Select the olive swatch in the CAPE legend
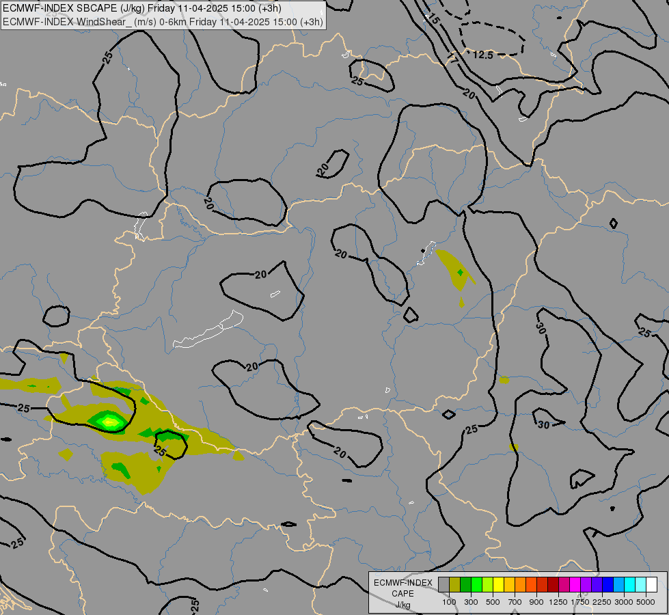669x615 pixels. click(455, 584)
